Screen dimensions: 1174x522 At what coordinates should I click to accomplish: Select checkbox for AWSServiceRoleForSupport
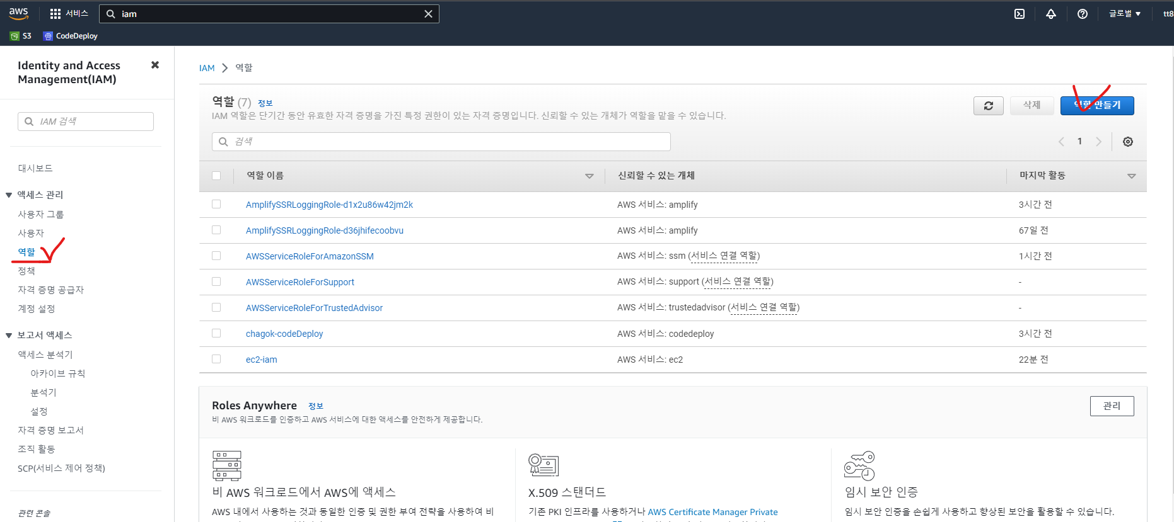[x=216, y=281]
